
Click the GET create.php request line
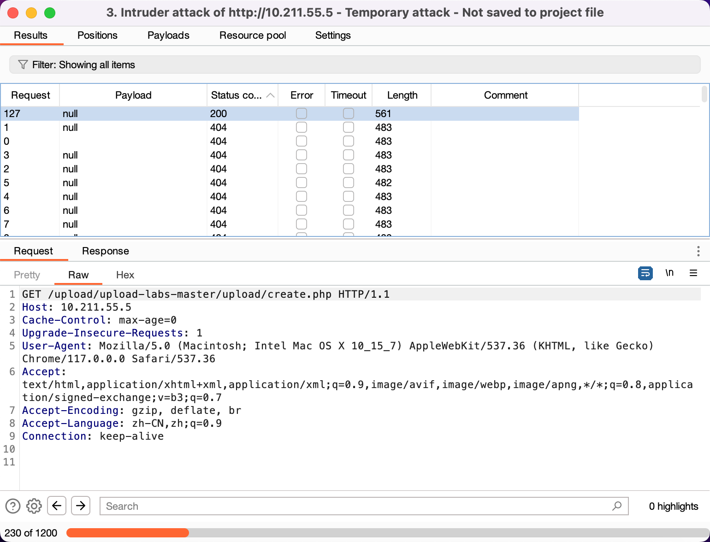(206, 294)
